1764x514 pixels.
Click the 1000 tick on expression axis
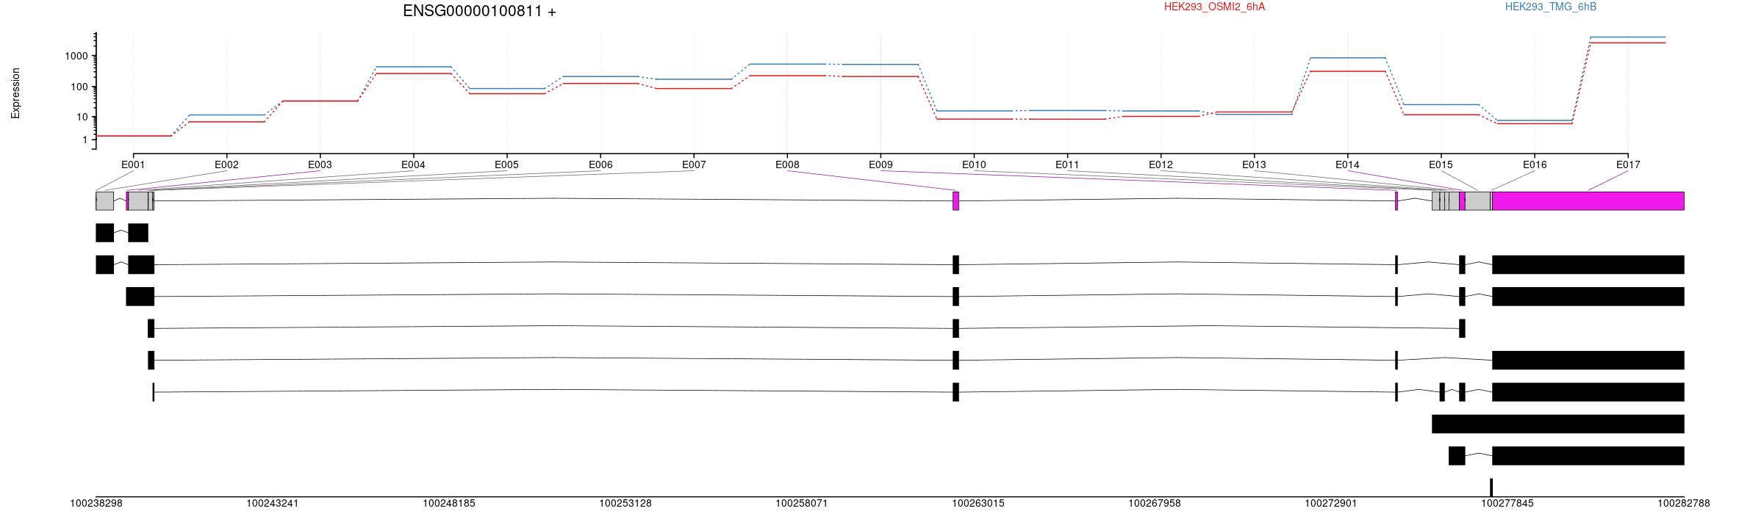78,56
